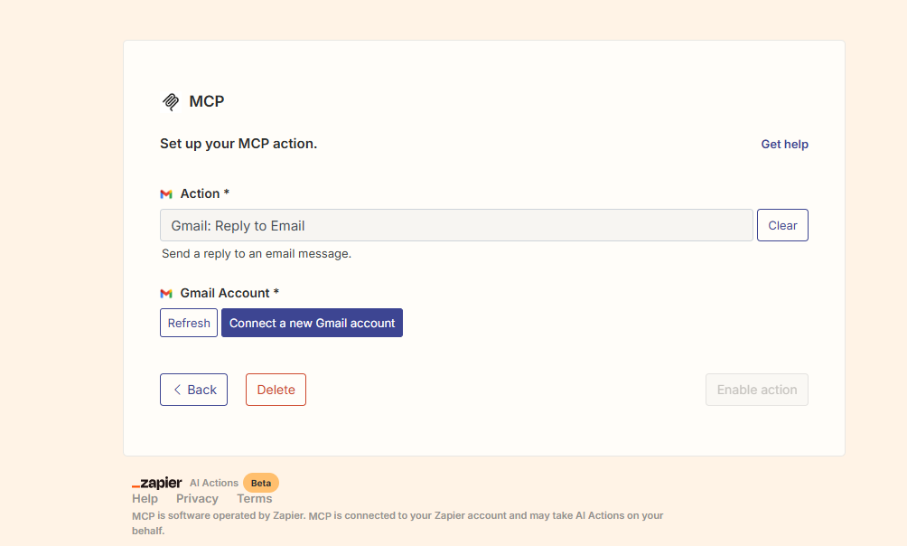Open the Gmail: Reply to Email field
The height and width of the screenshot is (546, 907).
456,225
